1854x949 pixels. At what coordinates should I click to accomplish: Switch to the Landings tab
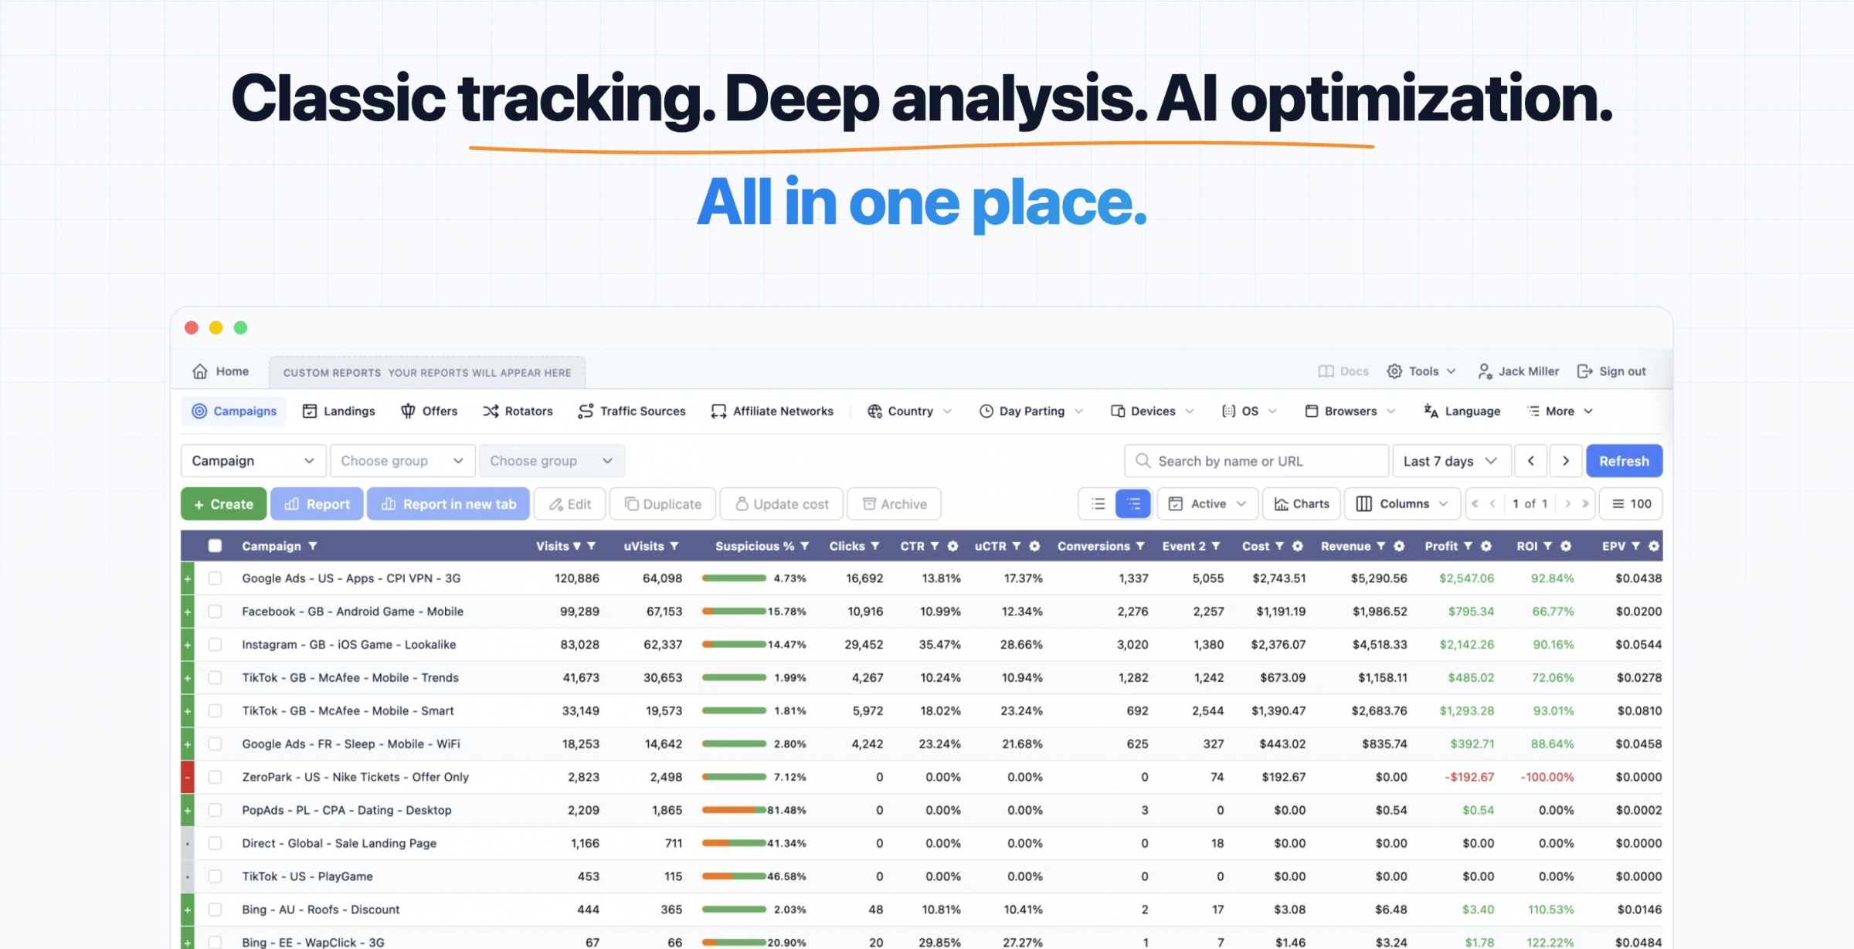coord(338,412)
